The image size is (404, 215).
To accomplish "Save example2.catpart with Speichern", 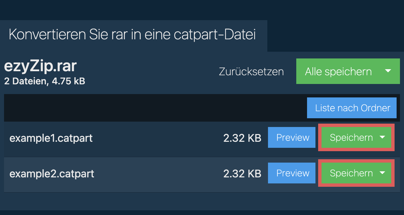I will pos(351,173).
